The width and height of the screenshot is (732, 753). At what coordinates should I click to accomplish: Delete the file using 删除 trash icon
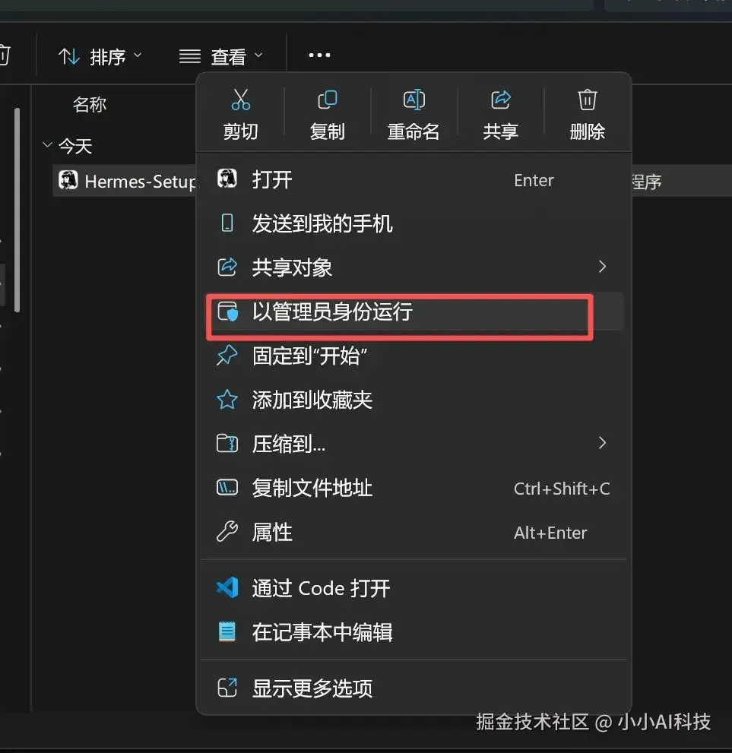point(587,115)
